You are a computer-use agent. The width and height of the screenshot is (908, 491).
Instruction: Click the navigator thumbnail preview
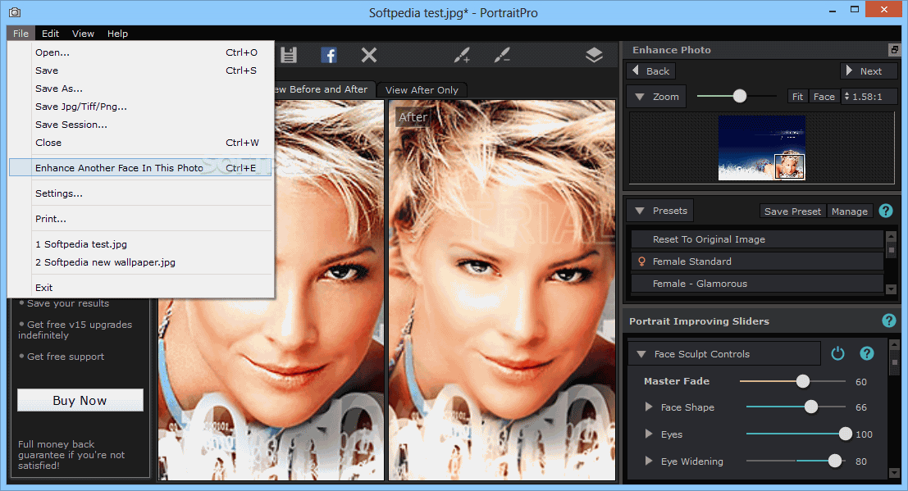pyautogui.click(x=761, y=148)
